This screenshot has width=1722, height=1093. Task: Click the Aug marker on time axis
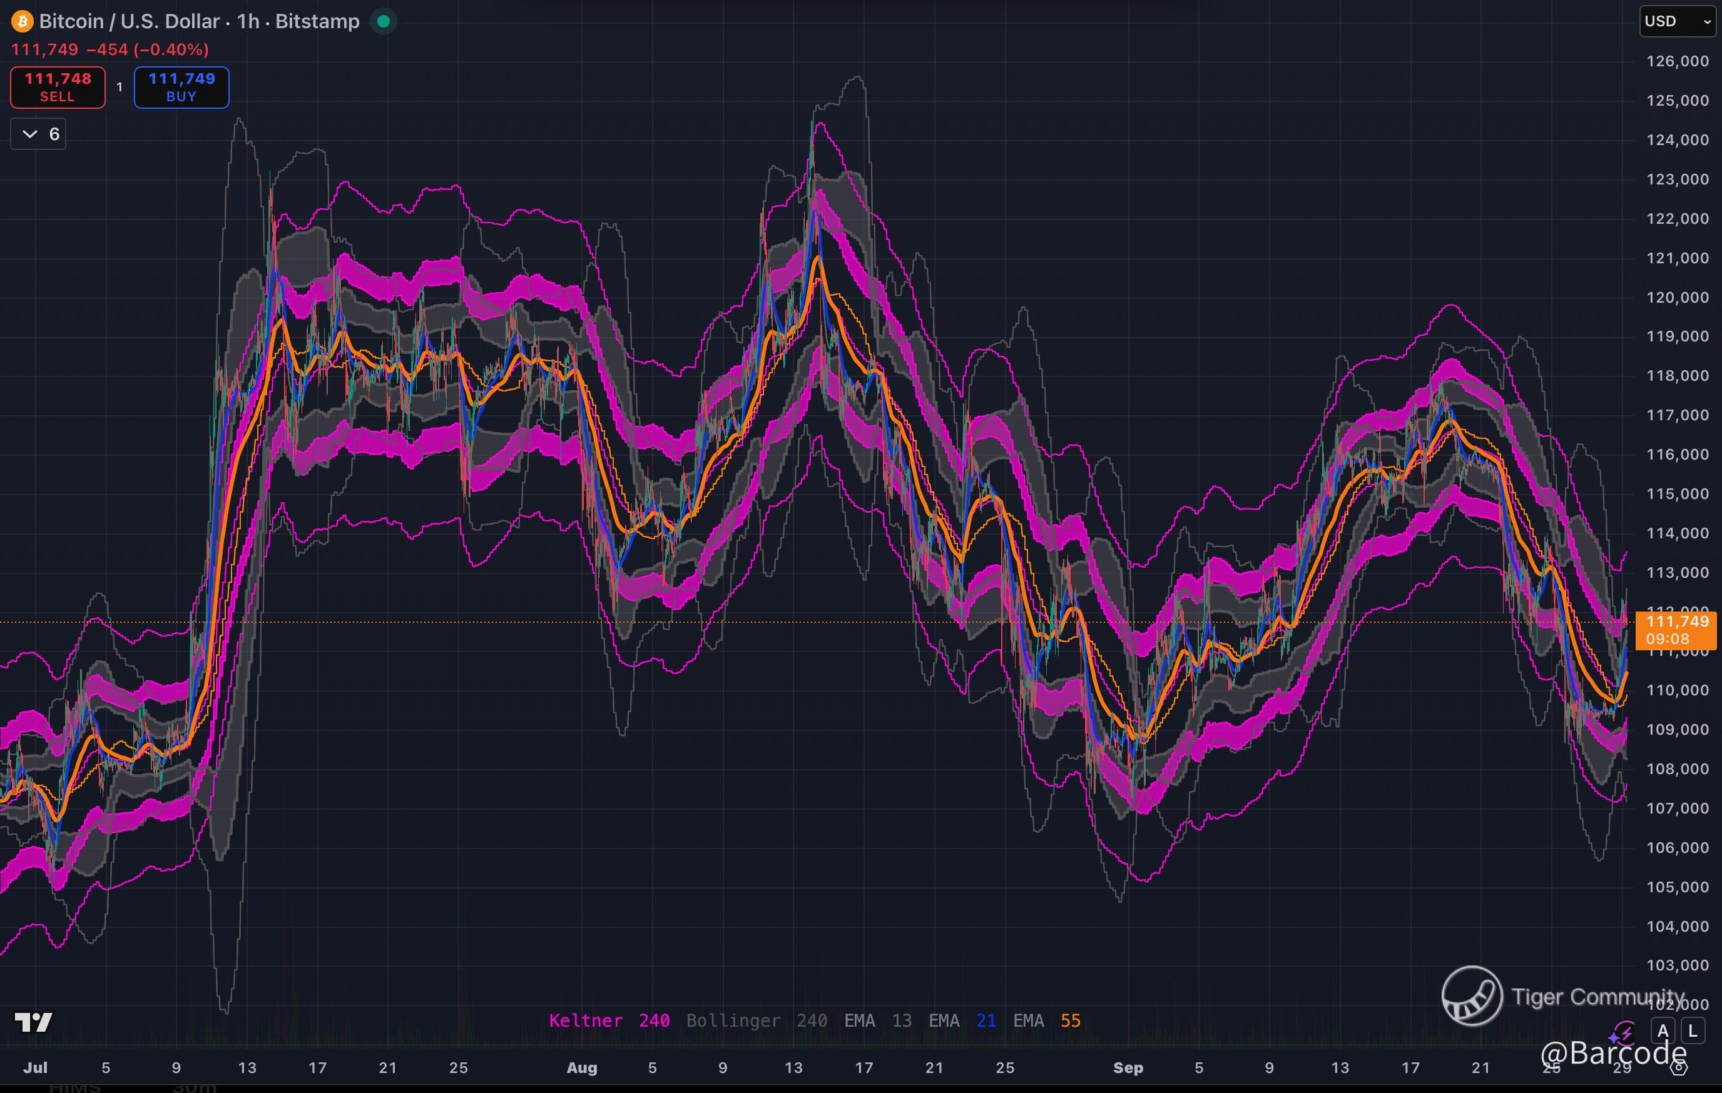coord(581,1068)
